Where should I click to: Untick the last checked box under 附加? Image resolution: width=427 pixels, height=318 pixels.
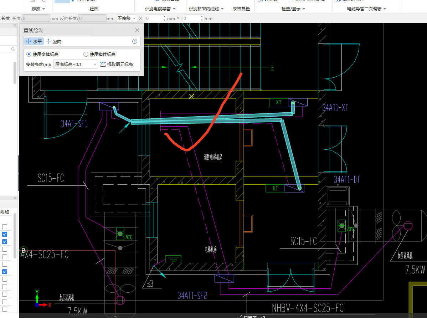(5, 272)
